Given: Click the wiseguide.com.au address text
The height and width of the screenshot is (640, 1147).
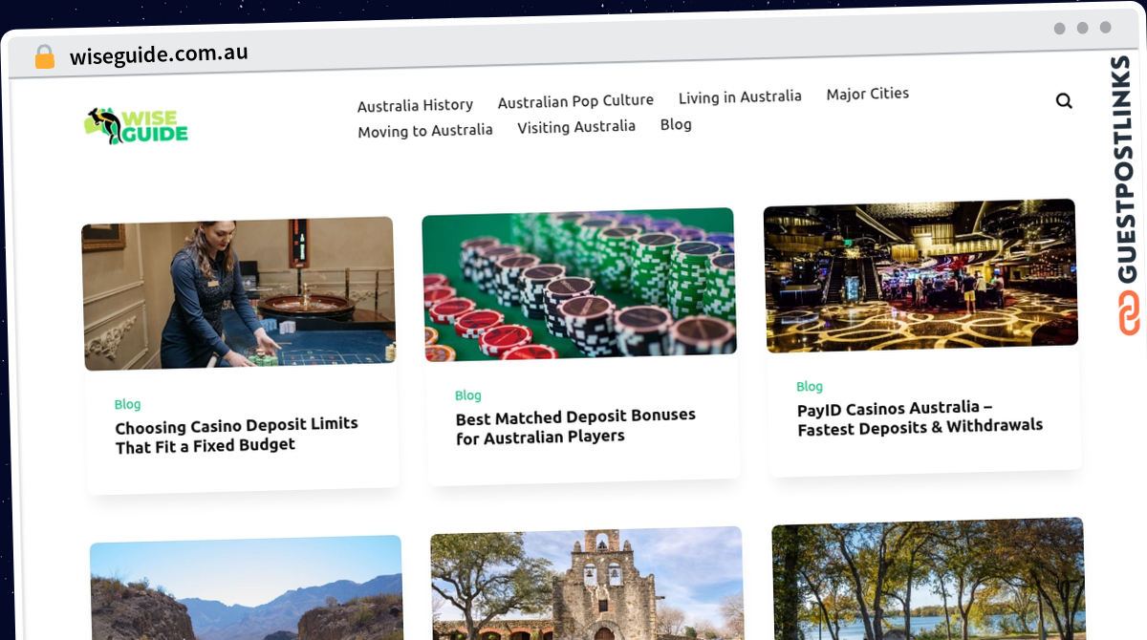Looking at the screenshot, I should click(159, 54).
